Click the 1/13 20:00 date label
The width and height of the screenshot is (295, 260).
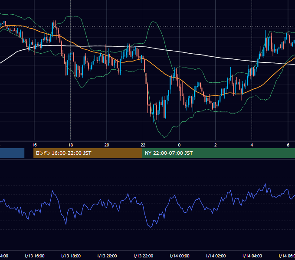click(x=107, y=256)
